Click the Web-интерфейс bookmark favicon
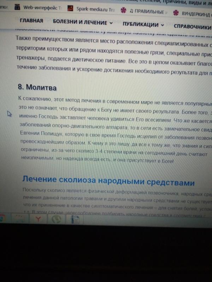The height and width of the screenshot is (282, 212). tap(17, 7)
